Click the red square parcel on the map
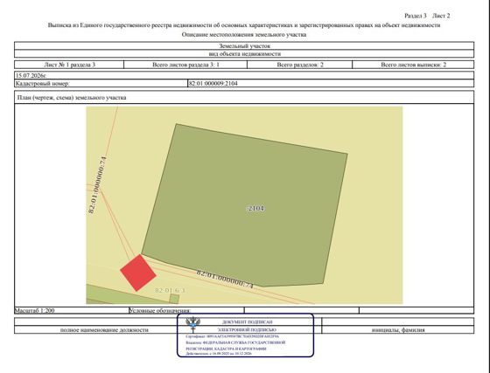Image resolution: width=490 pixels, height=373 pixels. (x=138, y=273)
